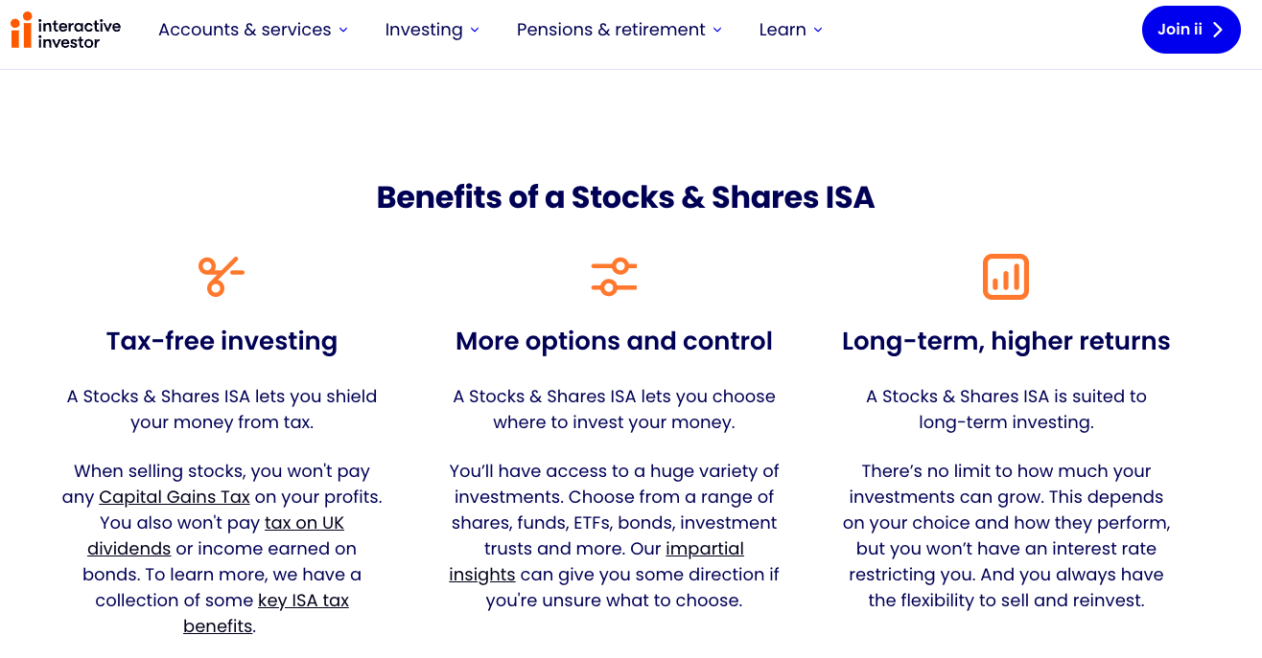Open the Capital Gains Tax link
Image resolution: width=1262 pixels, height=658 pixels.
pos(174,496)
